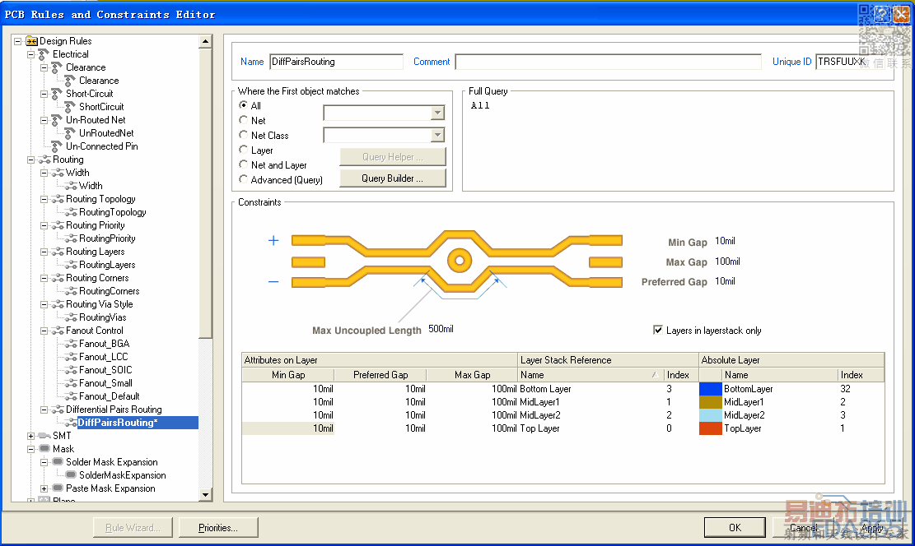This screenshot has width=915, height=546.
Task: Select the Net Class radio button
Action: click(244, 135)
